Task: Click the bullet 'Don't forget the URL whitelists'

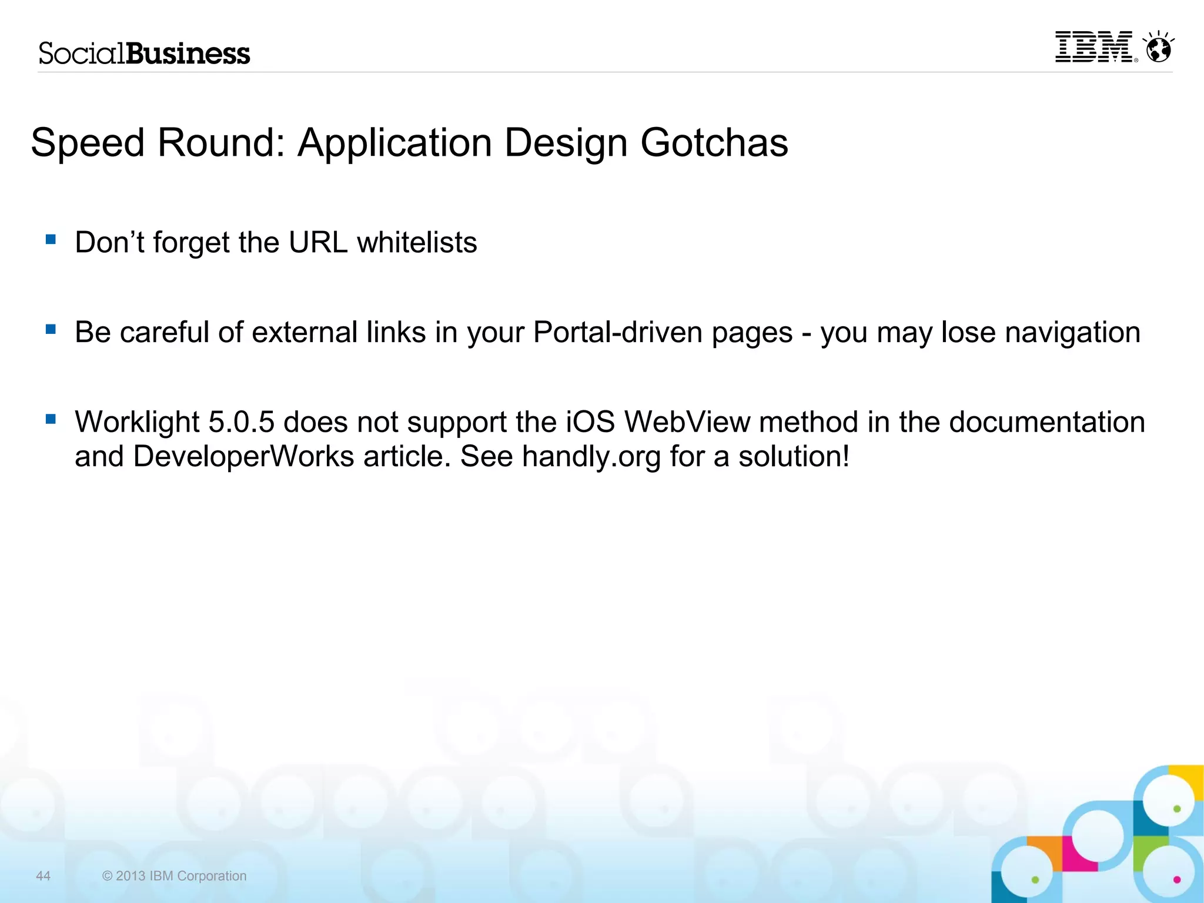Action: 276,242
